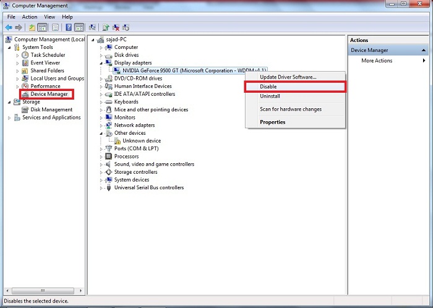Collapse the System Tools tree node
The image size is (433, 308).
coord(9,48)
